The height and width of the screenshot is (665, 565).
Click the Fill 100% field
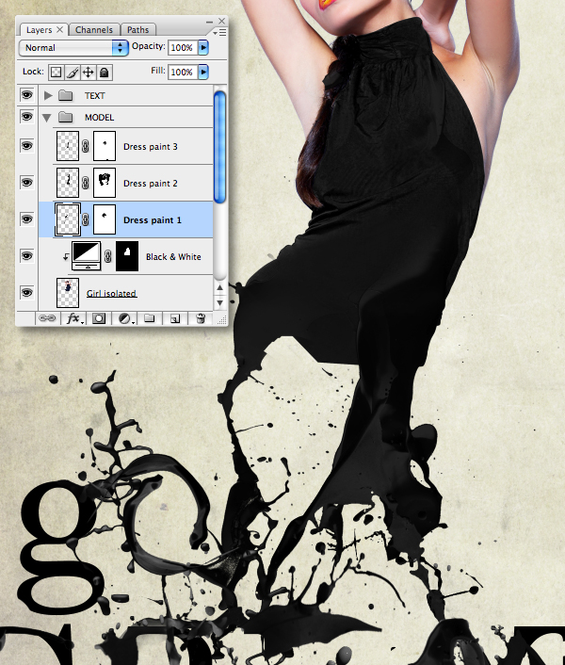[183, 73]
